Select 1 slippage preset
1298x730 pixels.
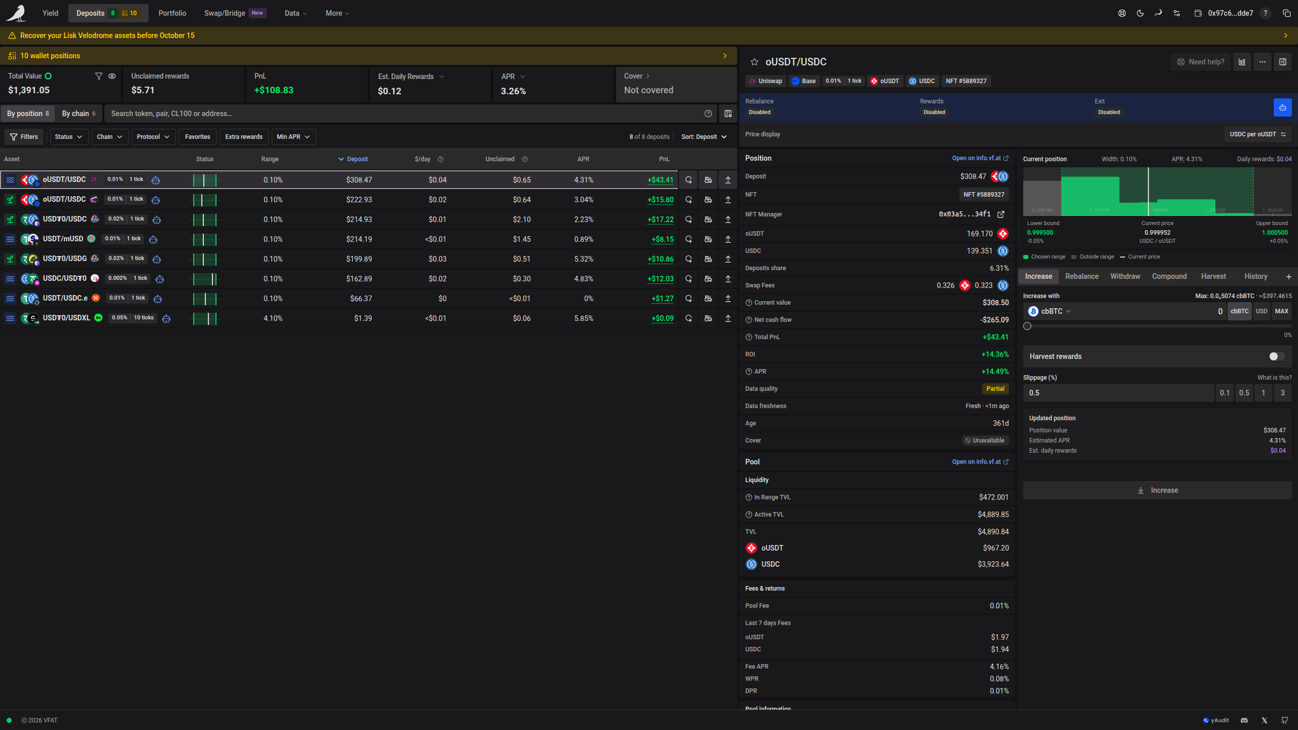tap(1264, 393)
